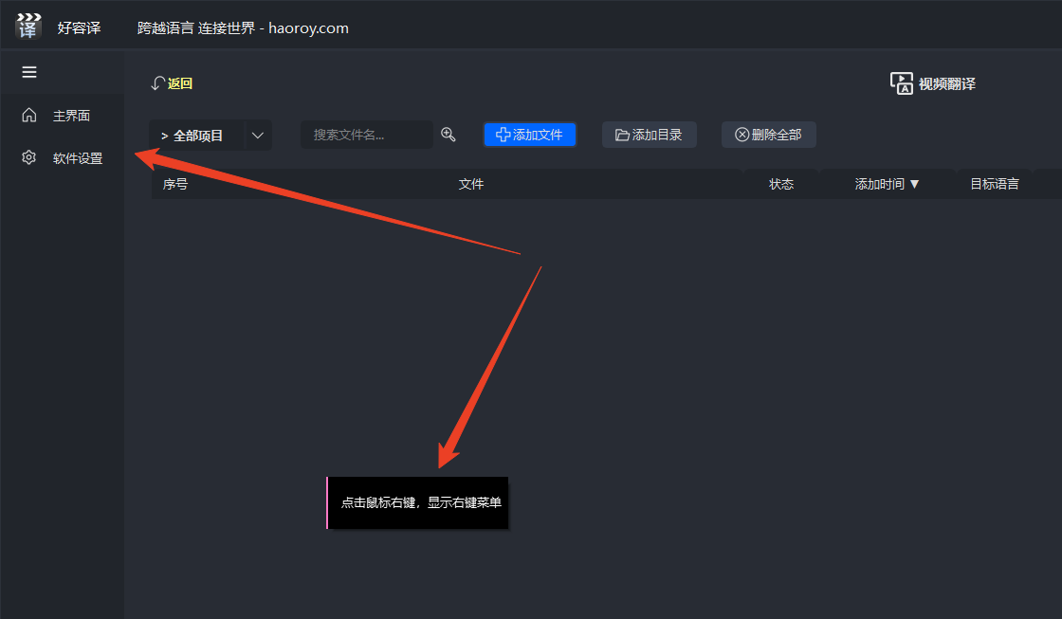Collapse the sidebar with the hamburger icon
1062x619 pixels.
[29, 72]
